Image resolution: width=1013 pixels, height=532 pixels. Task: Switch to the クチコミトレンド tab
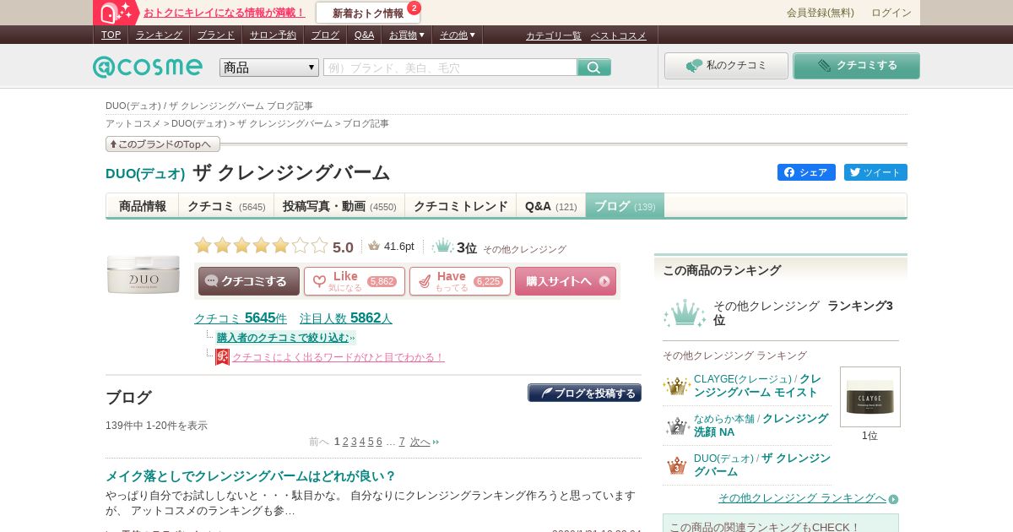(x=461, y=206)
